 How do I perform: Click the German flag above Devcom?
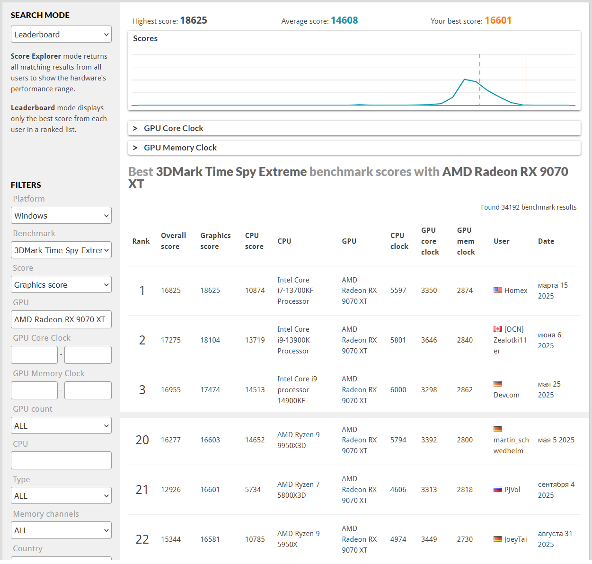[497, 384]
